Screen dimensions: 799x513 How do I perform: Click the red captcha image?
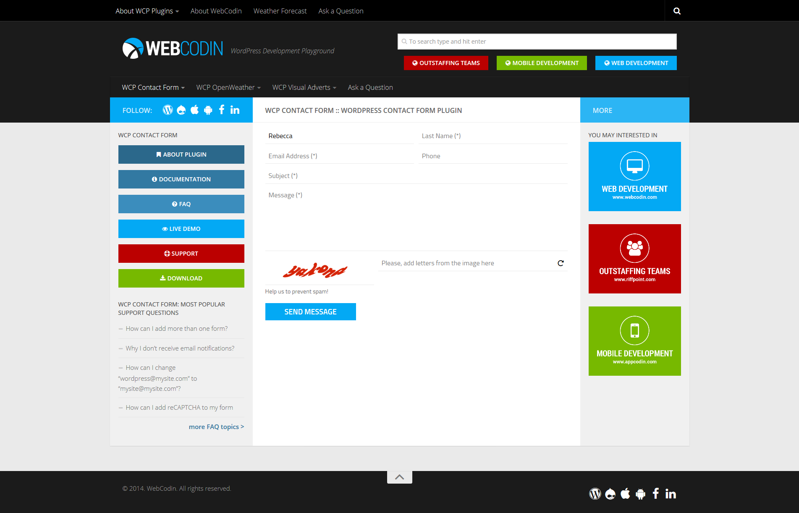click(x=315, y=270)
